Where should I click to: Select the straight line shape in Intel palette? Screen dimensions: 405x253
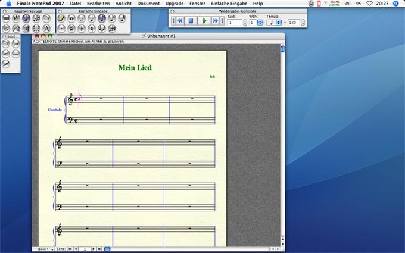pyautogui.click(x=15, y=54)
